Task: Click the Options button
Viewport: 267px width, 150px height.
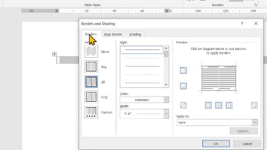Action: click(x=244, y=131)
